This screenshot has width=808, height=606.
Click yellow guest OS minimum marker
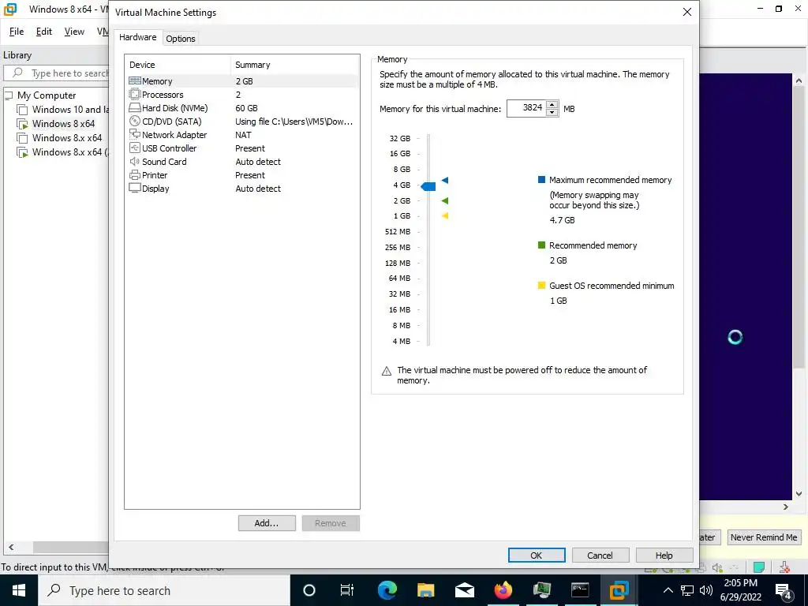[445, 215]
